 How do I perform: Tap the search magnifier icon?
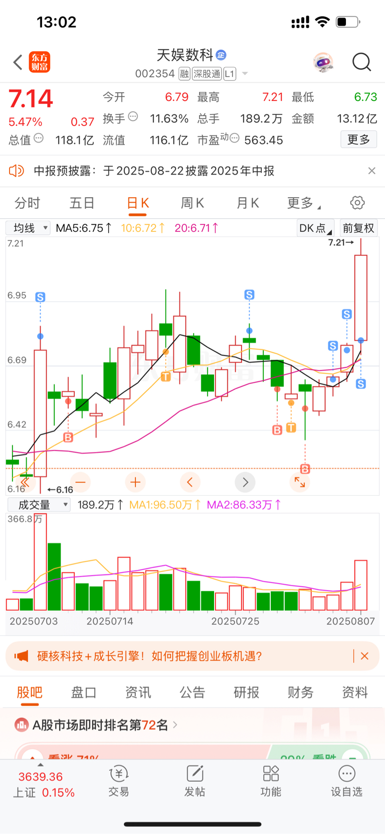361,62
